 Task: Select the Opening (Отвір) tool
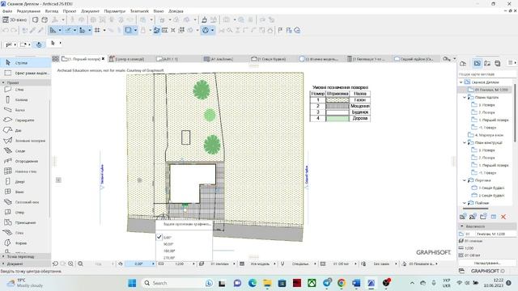pyautogui.click(x=25, y=212)
